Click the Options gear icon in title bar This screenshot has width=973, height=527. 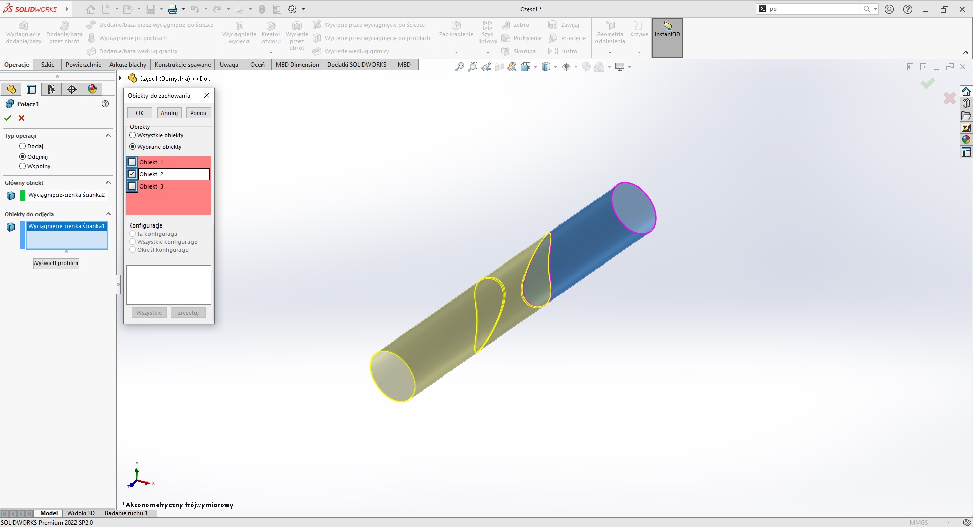[x=292, y=9]
